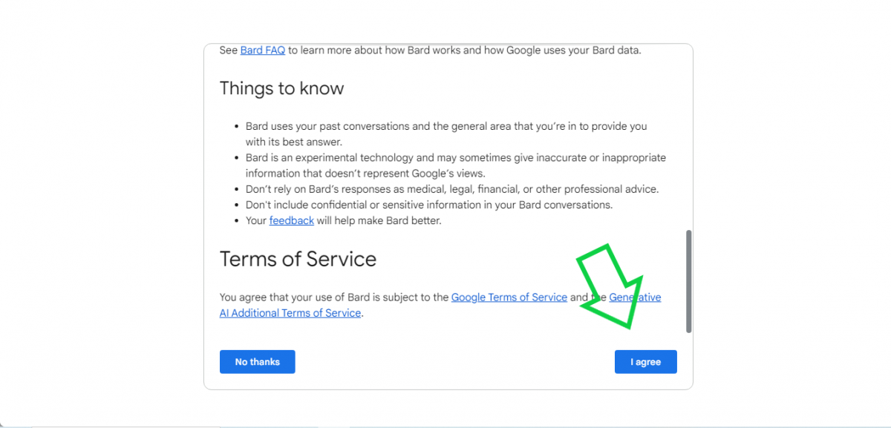Click the dialog's vertical scrollbar thumb
The width and height of the screenshot is (891, 428).
pyautogui.click(x=689, y=280)
